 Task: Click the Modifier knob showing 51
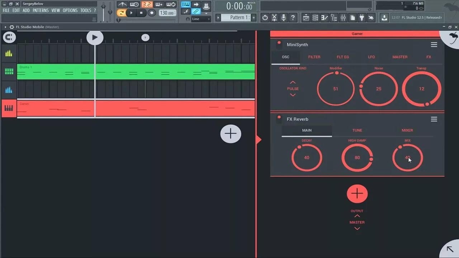(x=336, y=89)
